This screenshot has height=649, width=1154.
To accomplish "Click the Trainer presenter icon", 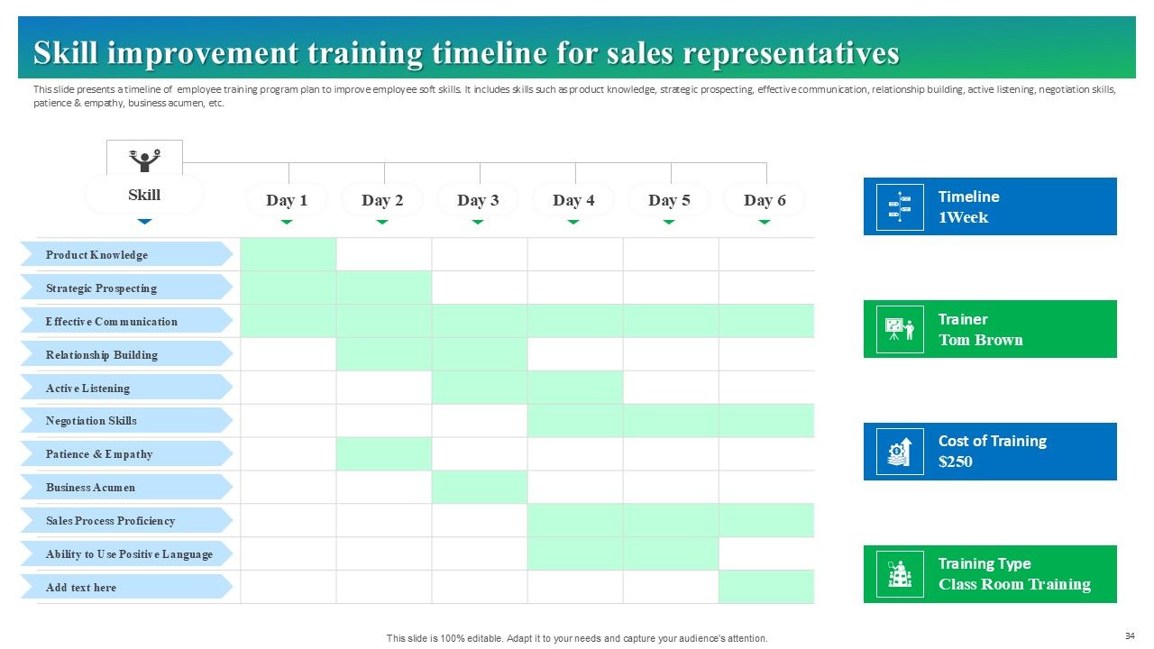I will pyautogui.click(x=900, y=330).
